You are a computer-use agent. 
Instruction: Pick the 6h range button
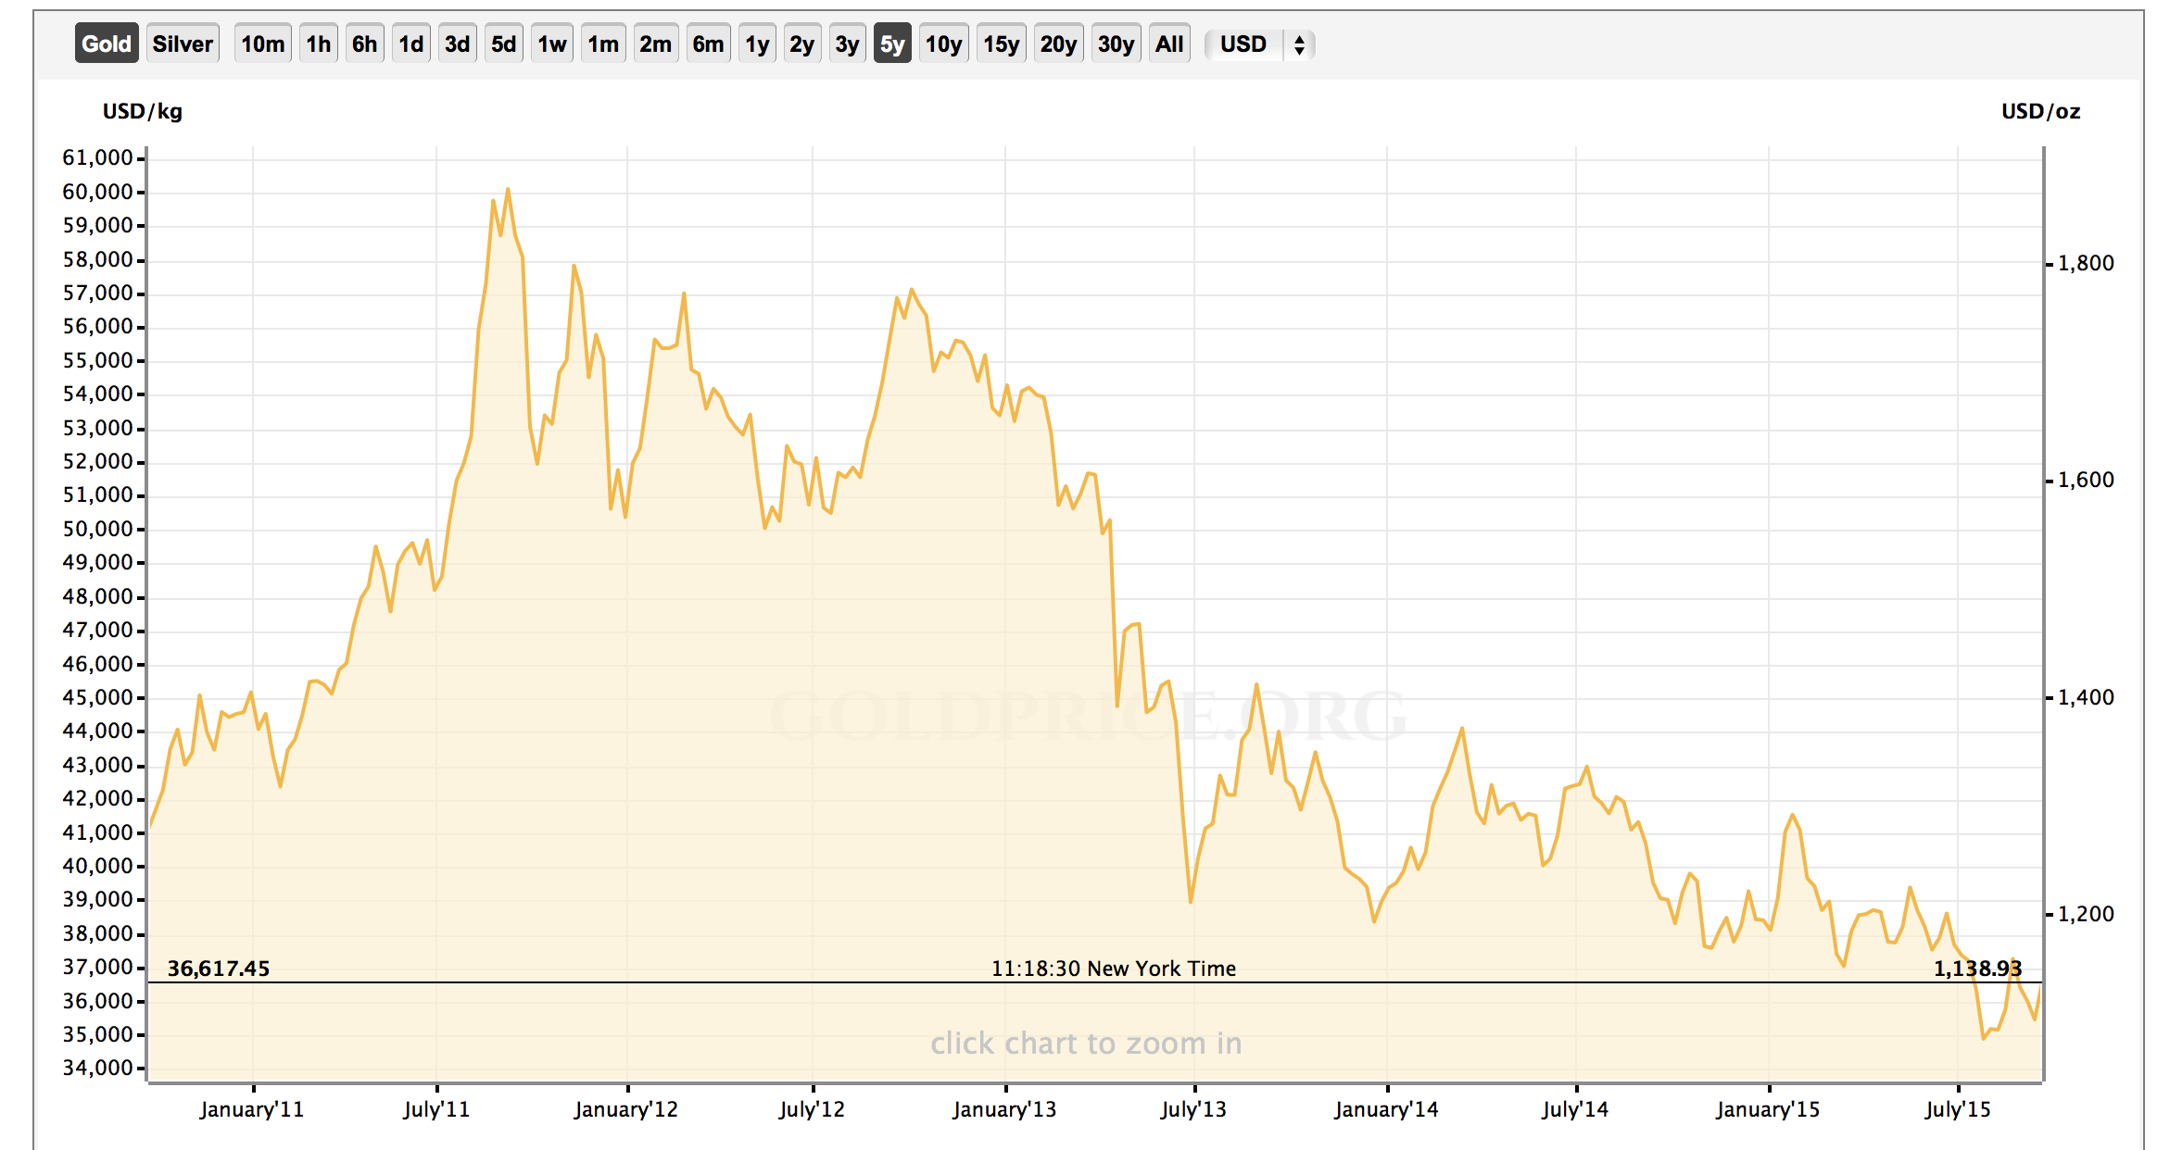pos(364,44)
